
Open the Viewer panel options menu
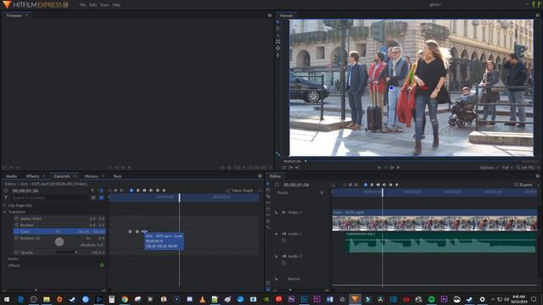tap(537, 15)
